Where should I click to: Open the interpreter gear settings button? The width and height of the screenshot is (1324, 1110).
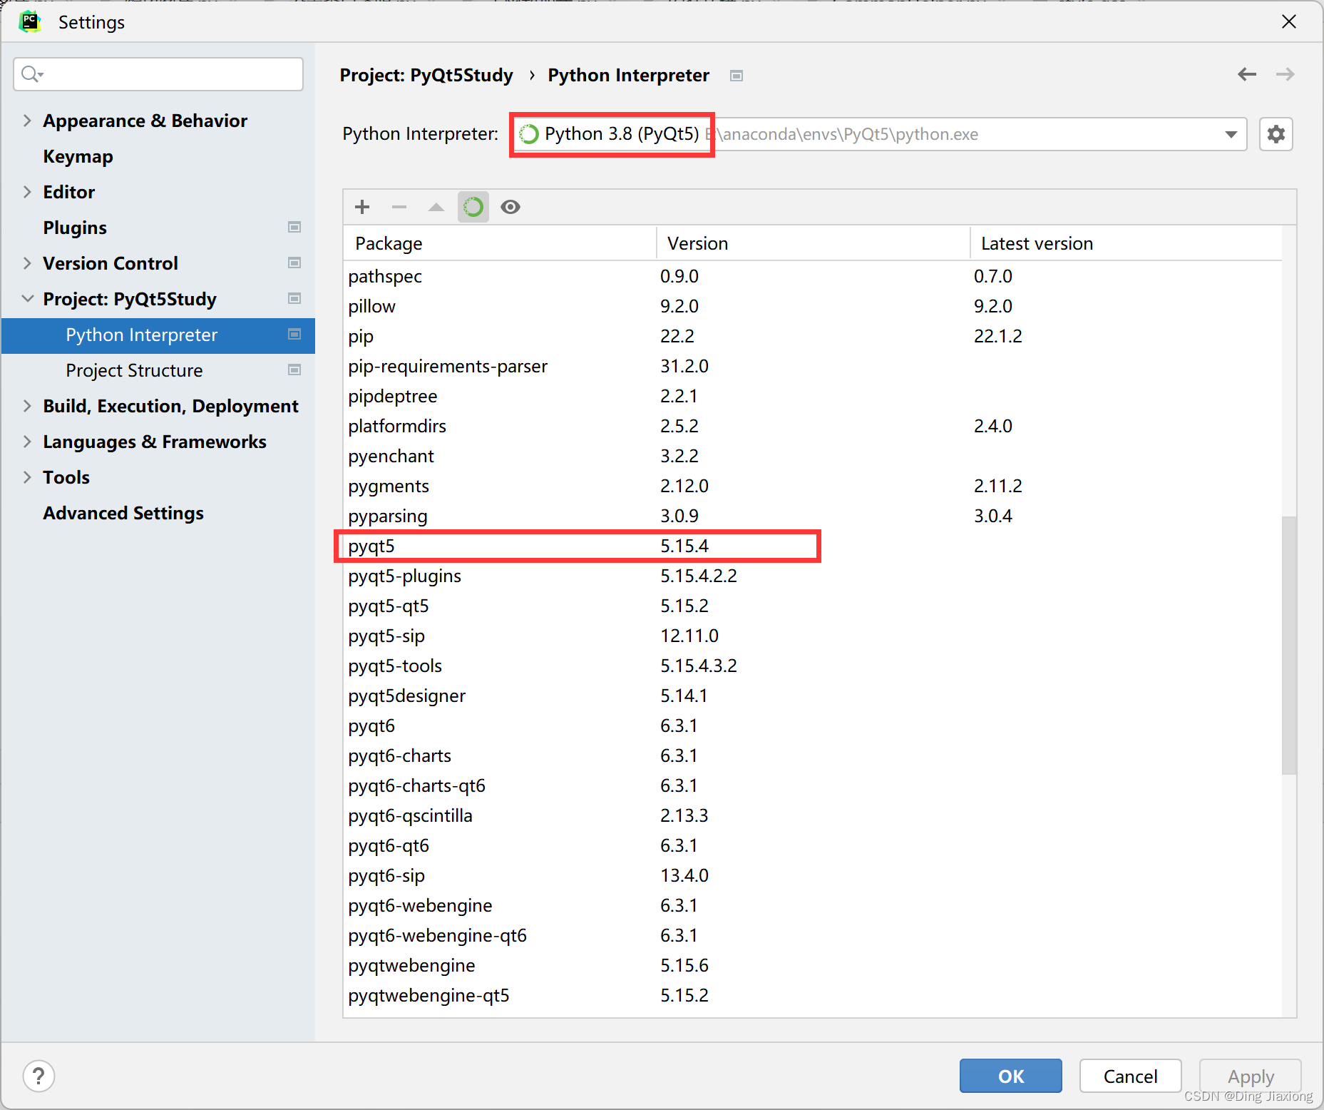coord(1276,134)
